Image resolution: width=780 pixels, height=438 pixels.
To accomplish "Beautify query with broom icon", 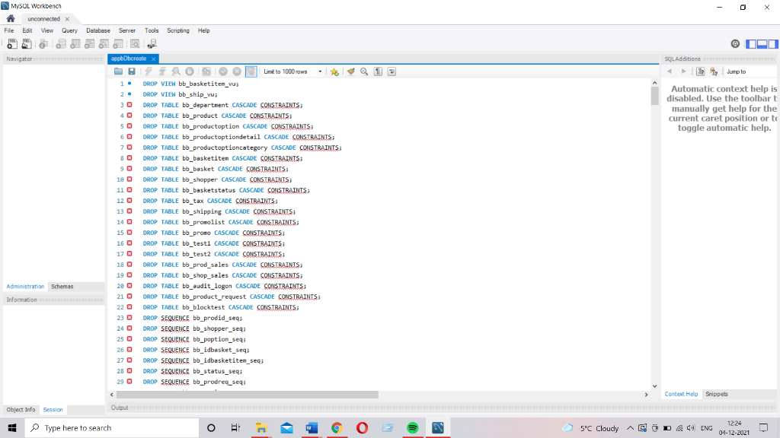I will [x=350, y=71].
